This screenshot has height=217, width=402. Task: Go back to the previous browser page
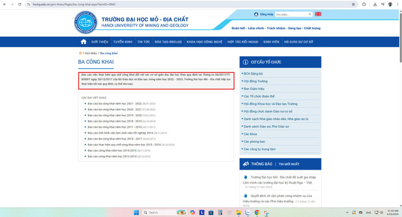pos(5,5)
